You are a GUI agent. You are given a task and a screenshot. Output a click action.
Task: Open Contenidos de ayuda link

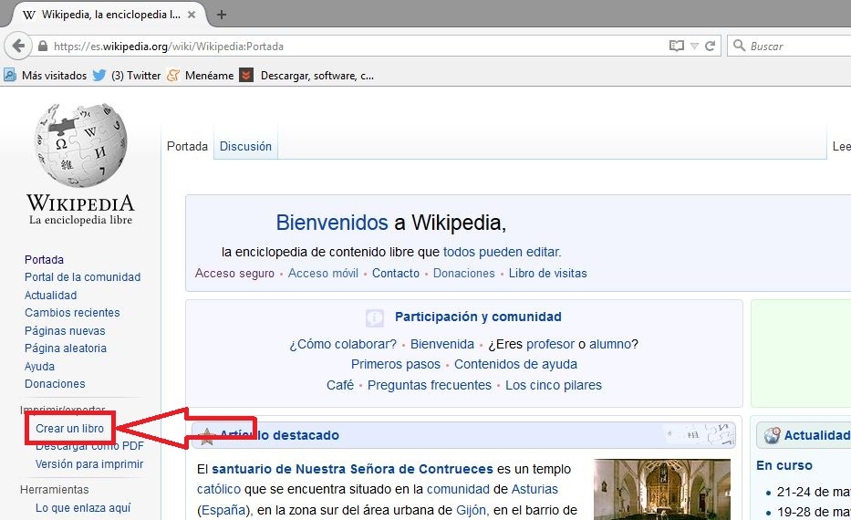tap(515, 364)
